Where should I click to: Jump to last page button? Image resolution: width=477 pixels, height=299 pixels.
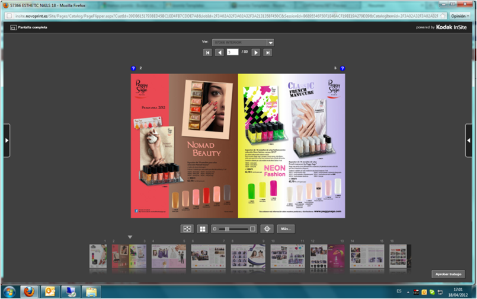[x=268, y=53]
